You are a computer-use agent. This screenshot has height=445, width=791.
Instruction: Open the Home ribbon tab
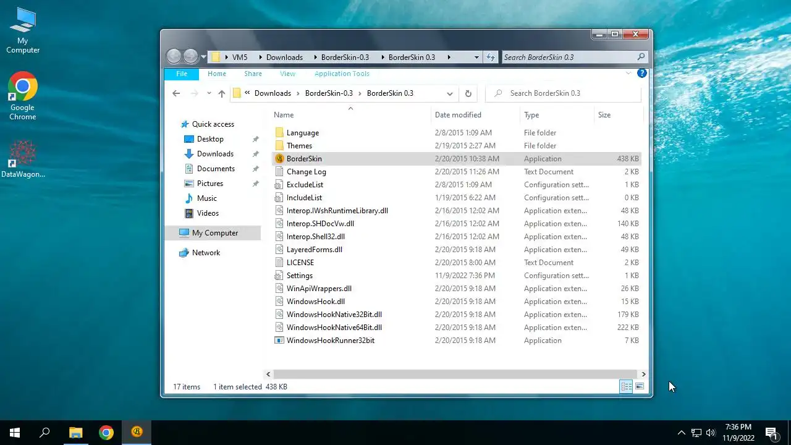[x=217, y=74]
